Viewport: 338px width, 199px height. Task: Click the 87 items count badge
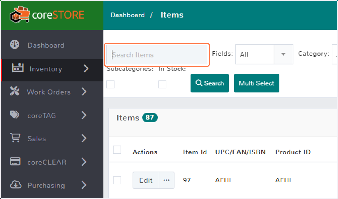[150, 118]
